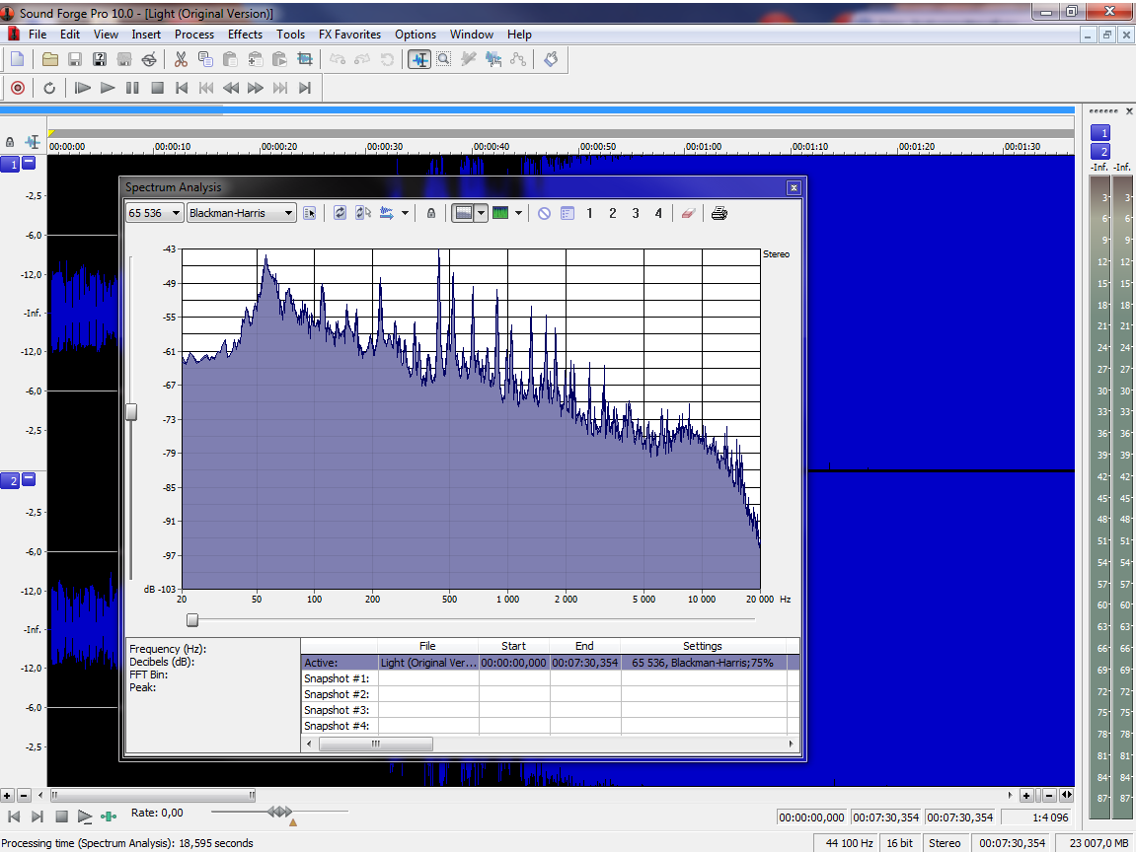Screen dimensions: 1136x852
Task: Open a file with the folder icon
Action: pyautogui.click(x=50, y=59)
